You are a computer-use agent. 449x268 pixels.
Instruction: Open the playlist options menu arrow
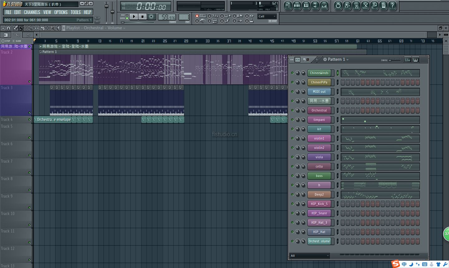click(x=3, y=28)
